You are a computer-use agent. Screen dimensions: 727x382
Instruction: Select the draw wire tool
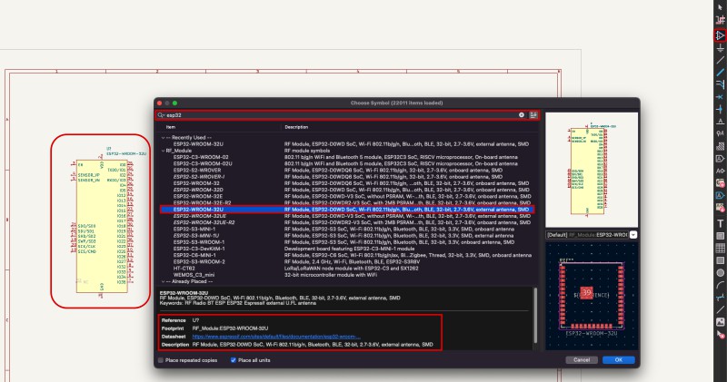click(720, 60)
